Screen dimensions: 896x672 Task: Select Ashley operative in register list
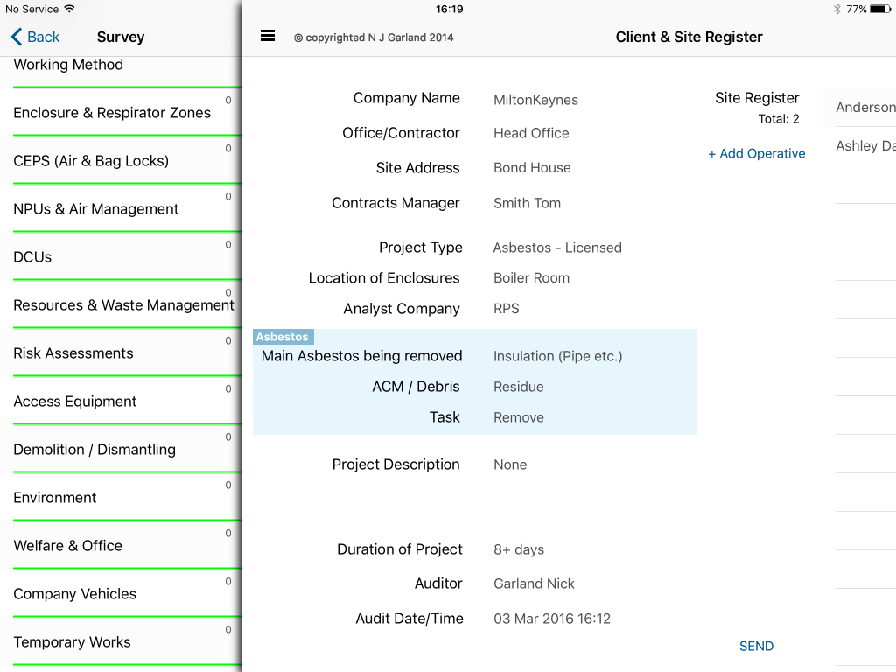(865, 146)
